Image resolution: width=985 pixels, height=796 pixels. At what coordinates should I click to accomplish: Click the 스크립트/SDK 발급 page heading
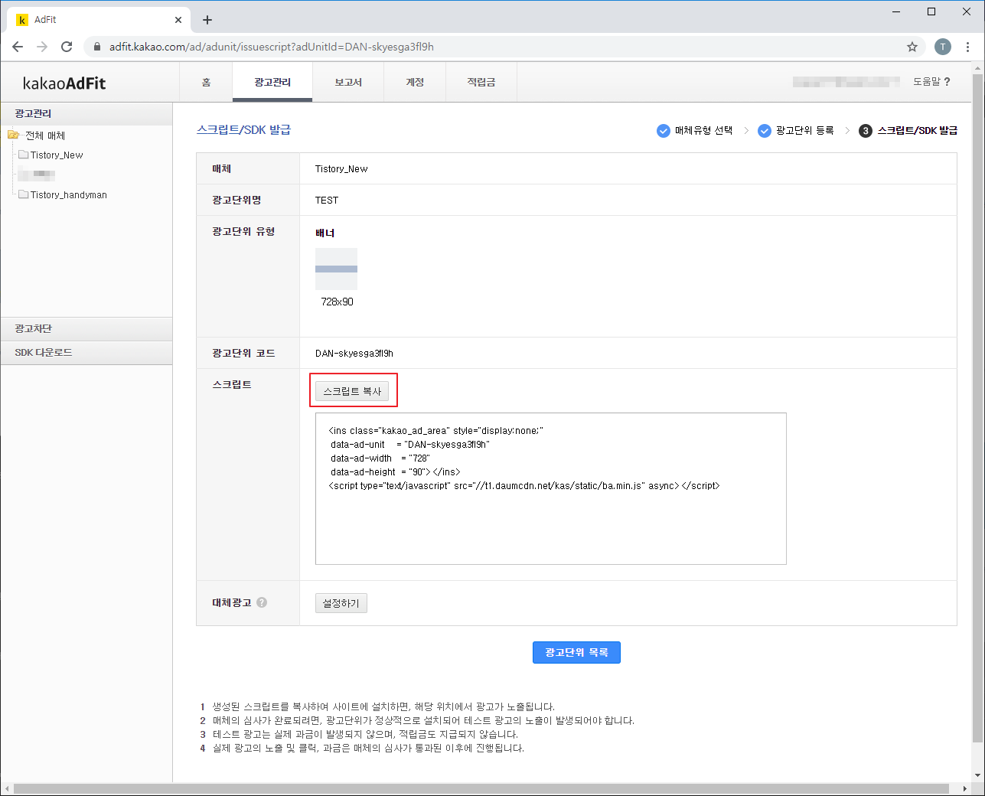243,129
